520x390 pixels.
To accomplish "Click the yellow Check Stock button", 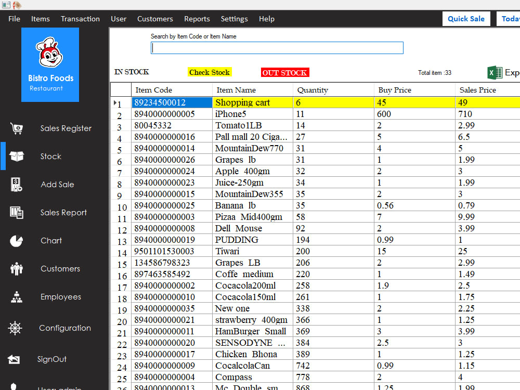I will 210,72.
